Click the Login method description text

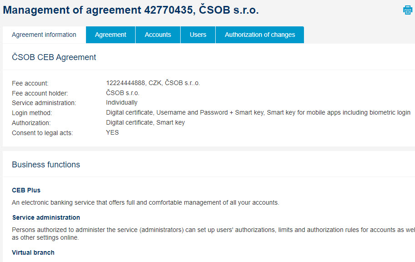point(258,112)
